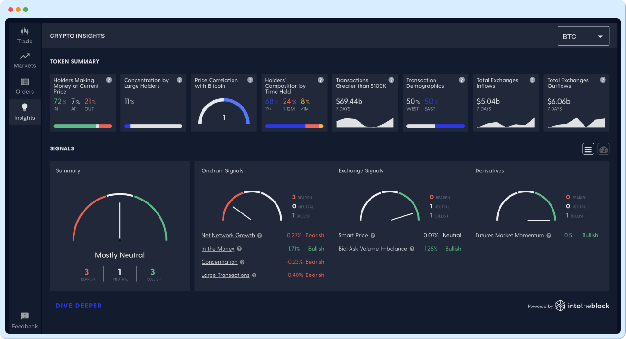Switch Signals to gauge dashboard view
Image resolution: width=626 pixels, height=339 pixels.
click(603, 148)
